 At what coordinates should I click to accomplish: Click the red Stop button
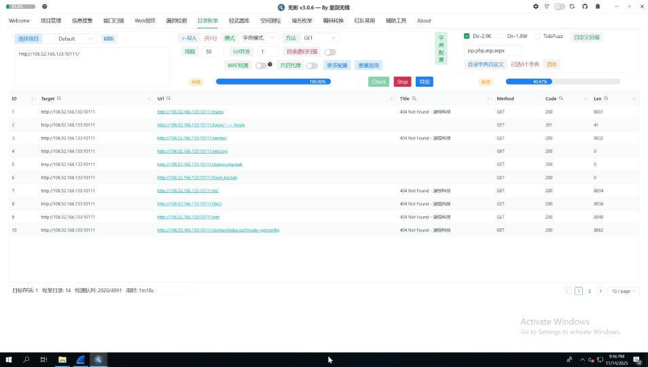403,82
